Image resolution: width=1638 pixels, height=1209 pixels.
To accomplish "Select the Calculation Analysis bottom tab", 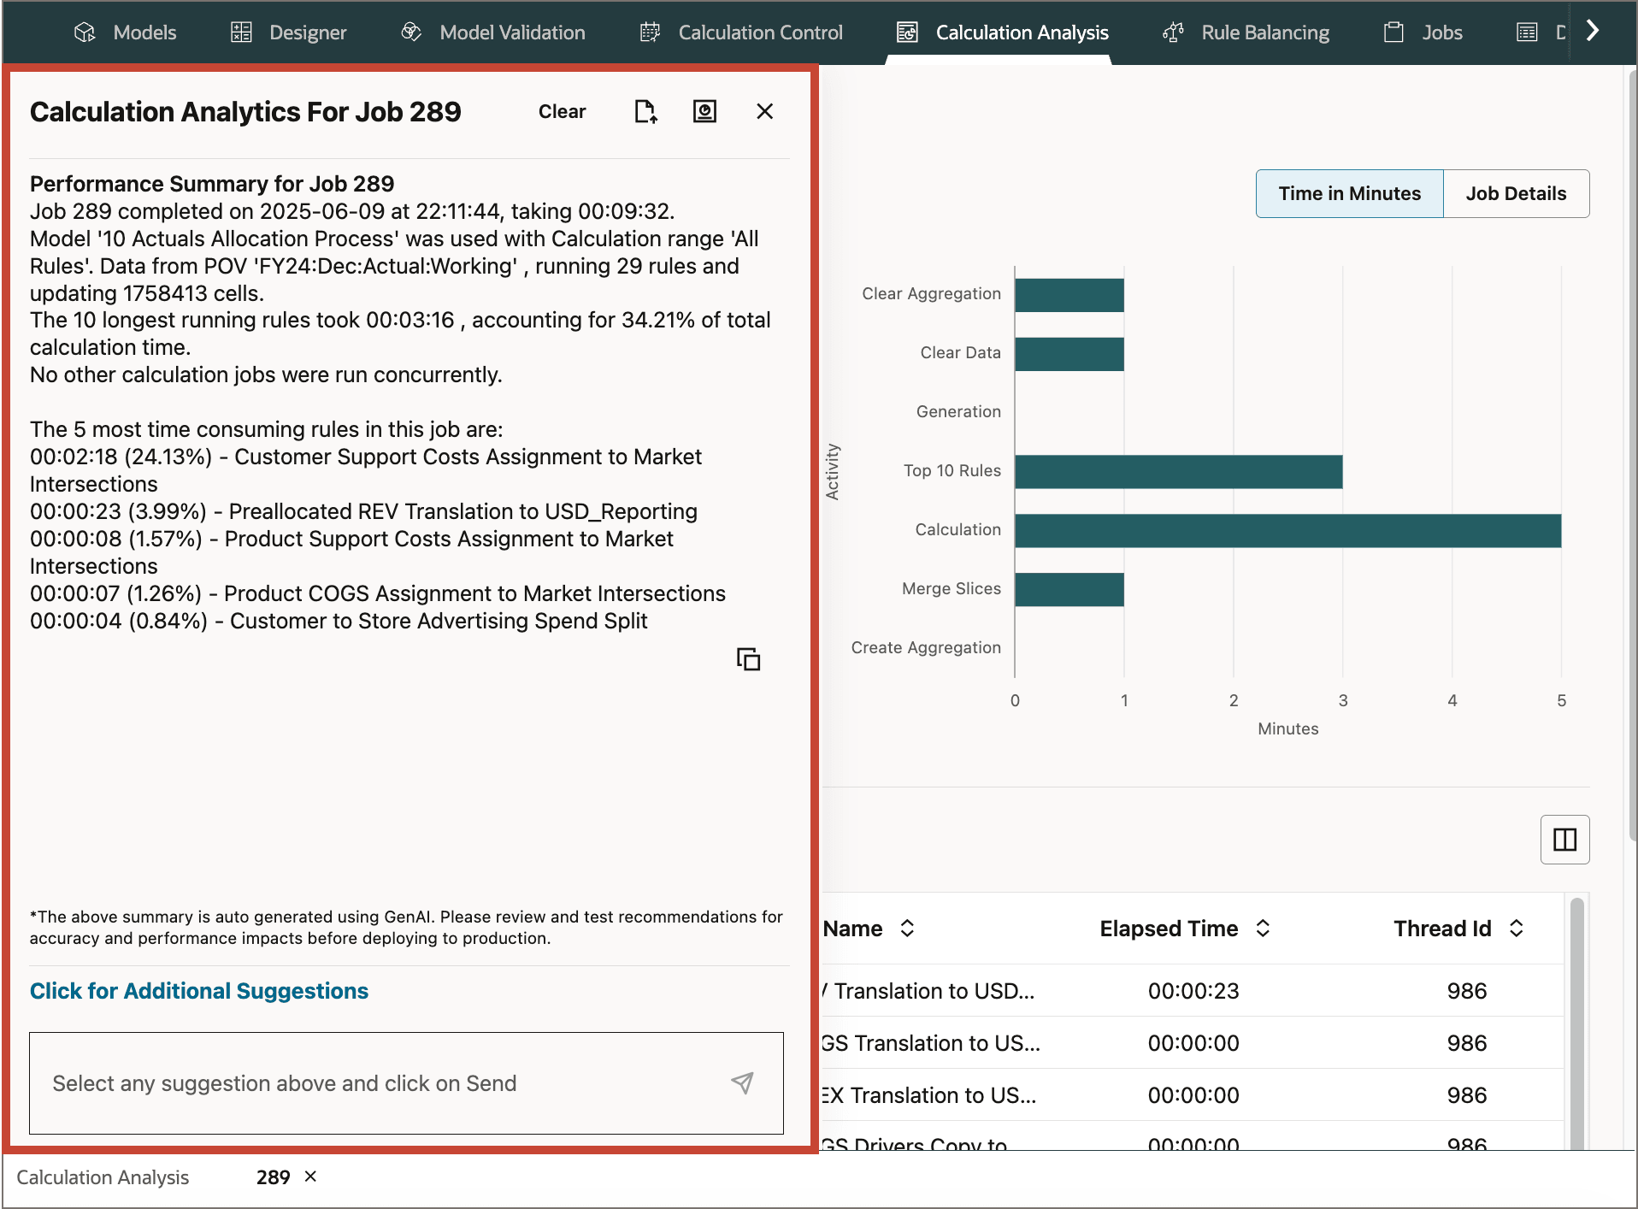I will (x=103, y=1177).
